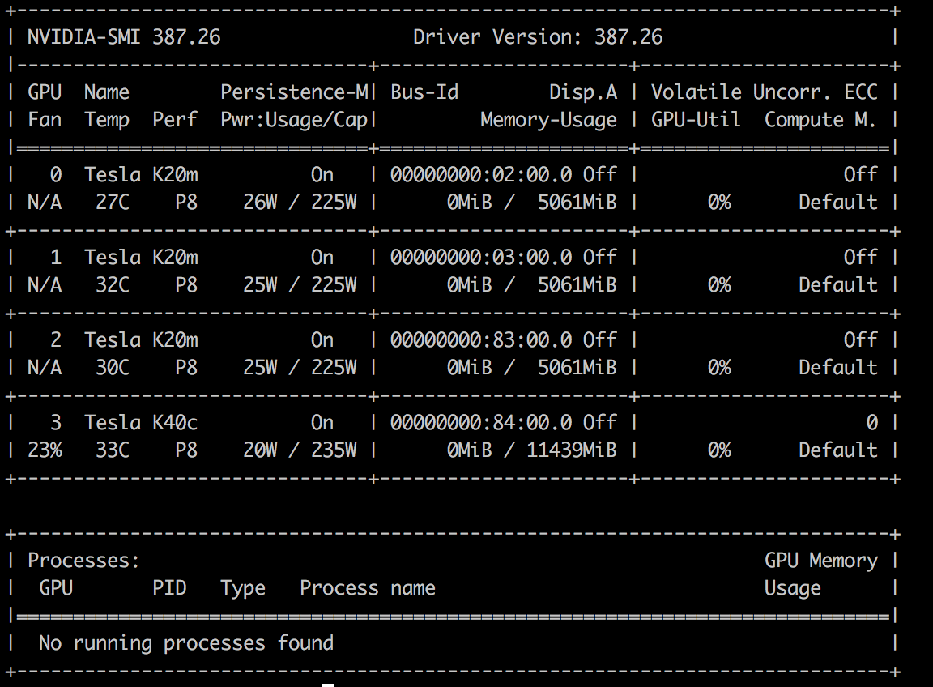Click the 30C temperature value
The image size is (933, 687).
(113, 369)
